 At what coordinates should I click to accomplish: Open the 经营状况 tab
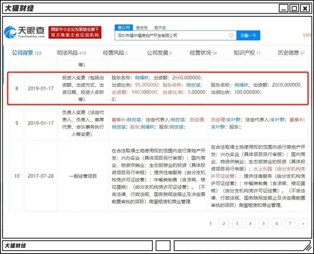click(203, 53)
